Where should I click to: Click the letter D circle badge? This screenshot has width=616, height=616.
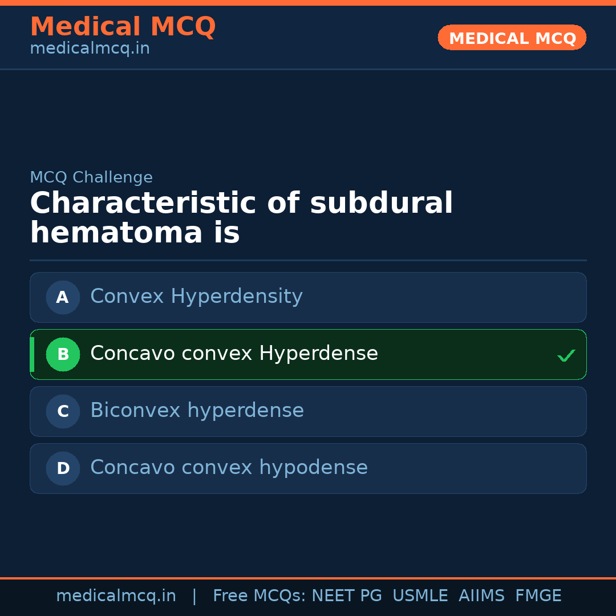[x=63, y=468]
